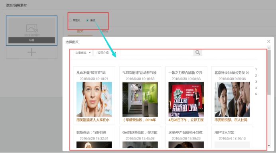The width and height of the screenshot is (276, 153).
Task: Select the 北京补录公务员 business people thumbnail
Action: pos(232,99)
